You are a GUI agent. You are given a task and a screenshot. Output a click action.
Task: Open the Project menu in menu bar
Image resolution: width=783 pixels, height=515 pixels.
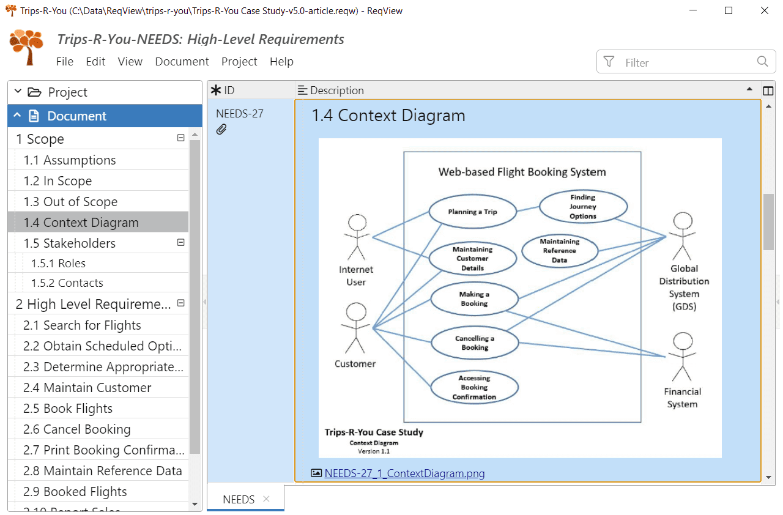pyautogui.click(x=239, y=61)
